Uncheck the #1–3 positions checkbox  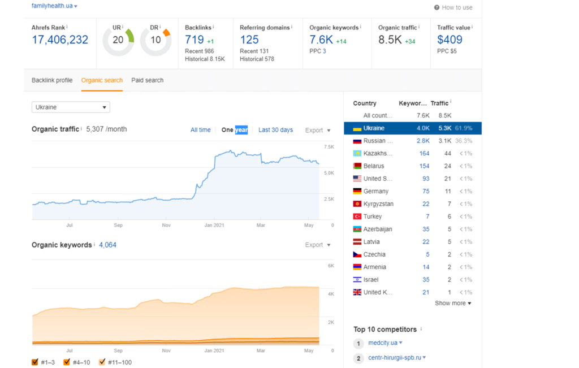[x=35, y=362]
